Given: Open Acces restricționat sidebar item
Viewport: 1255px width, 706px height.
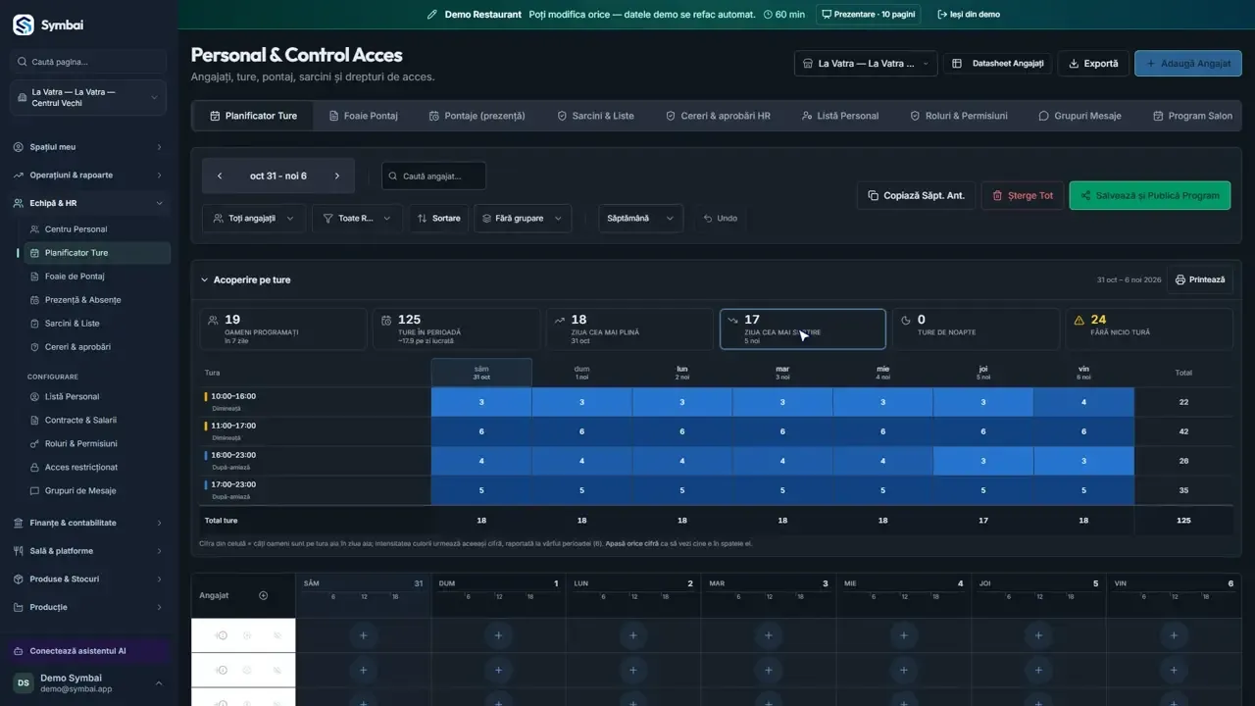Looking at the screenshot, I should [x=97, y=467].
